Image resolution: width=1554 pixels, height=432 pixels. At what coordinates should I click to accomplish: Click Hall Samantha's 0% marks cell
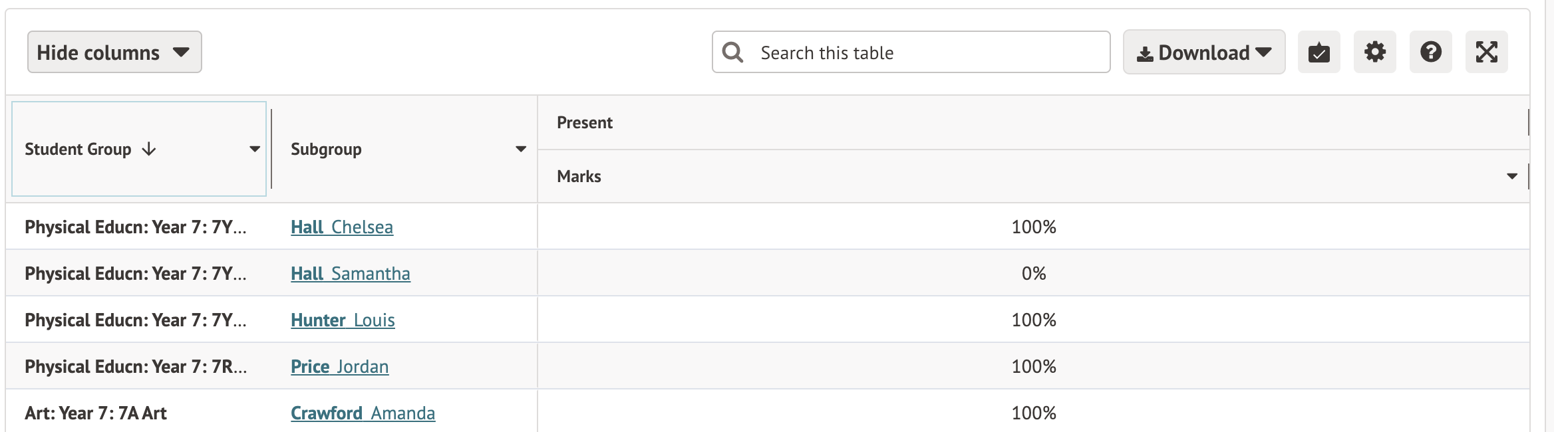[1033, 274]
